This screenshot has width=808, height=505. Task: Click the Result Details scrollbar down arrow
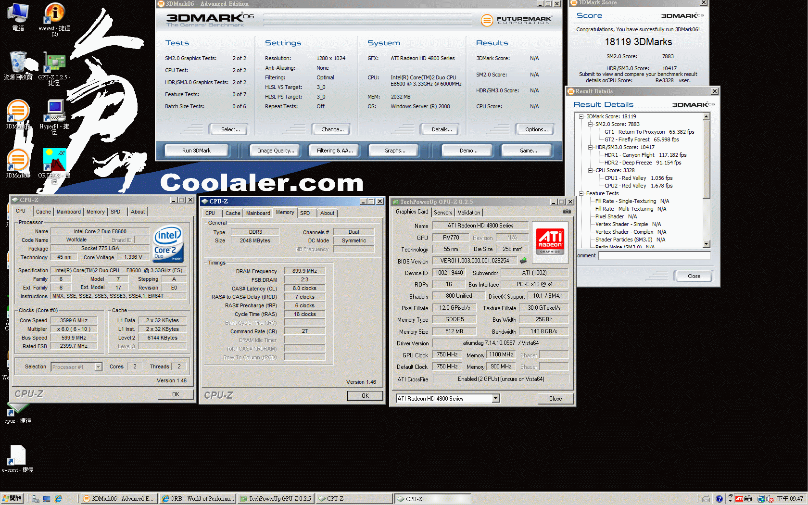click(x=707, y=244)
